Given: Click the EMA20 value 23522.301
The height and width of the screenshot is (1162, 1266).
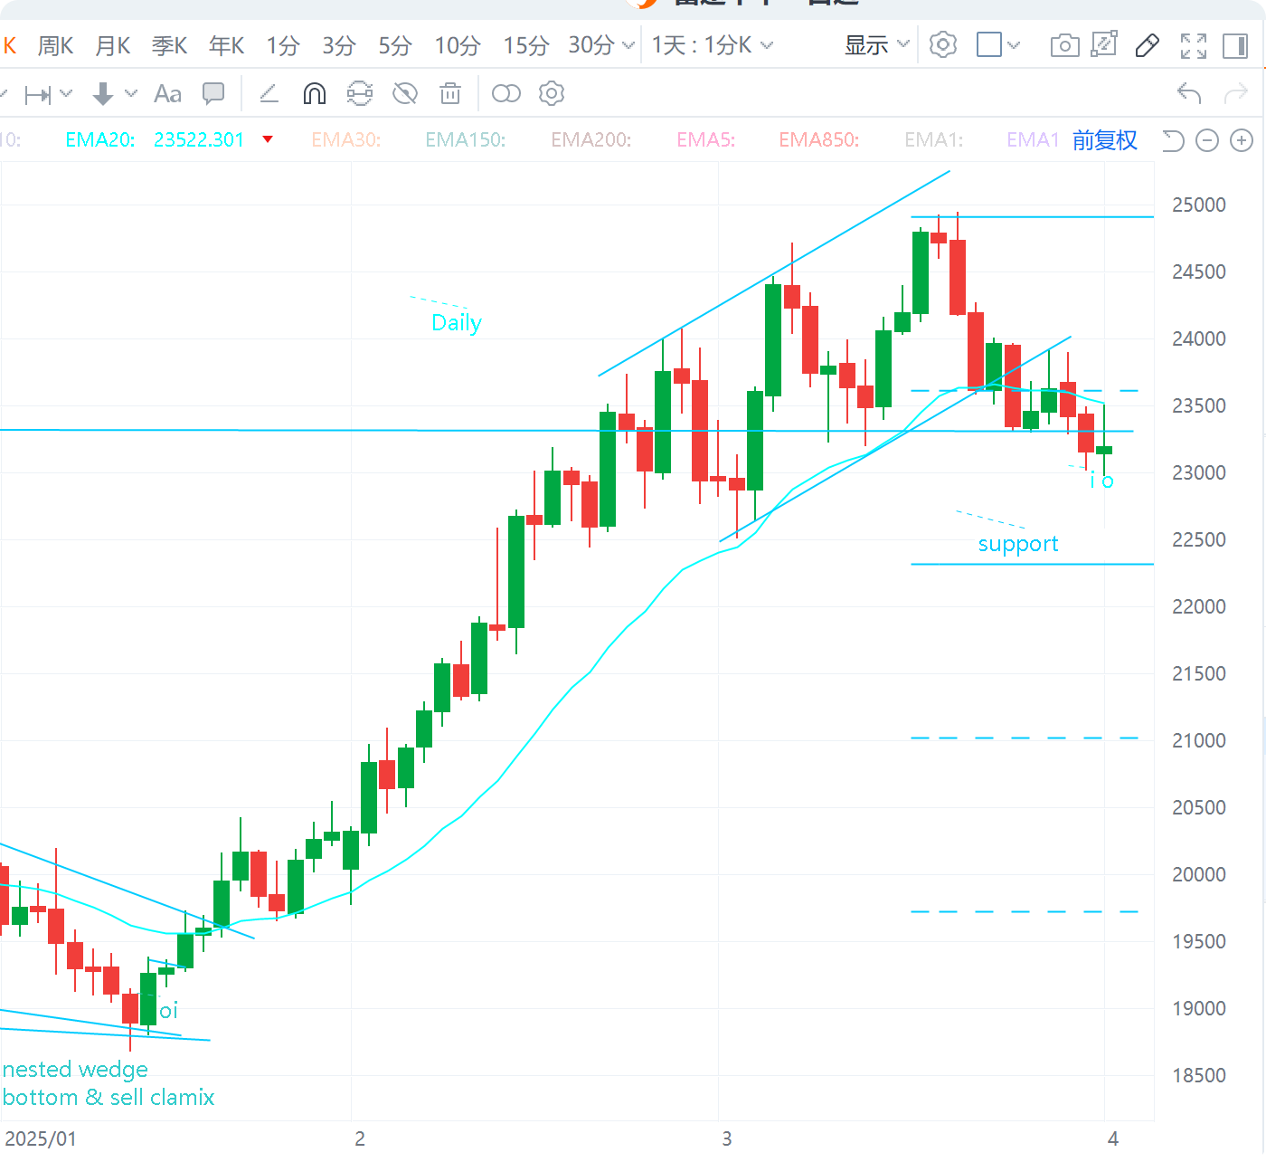Looking at the screenshot, I should click(x=199, y=139).
